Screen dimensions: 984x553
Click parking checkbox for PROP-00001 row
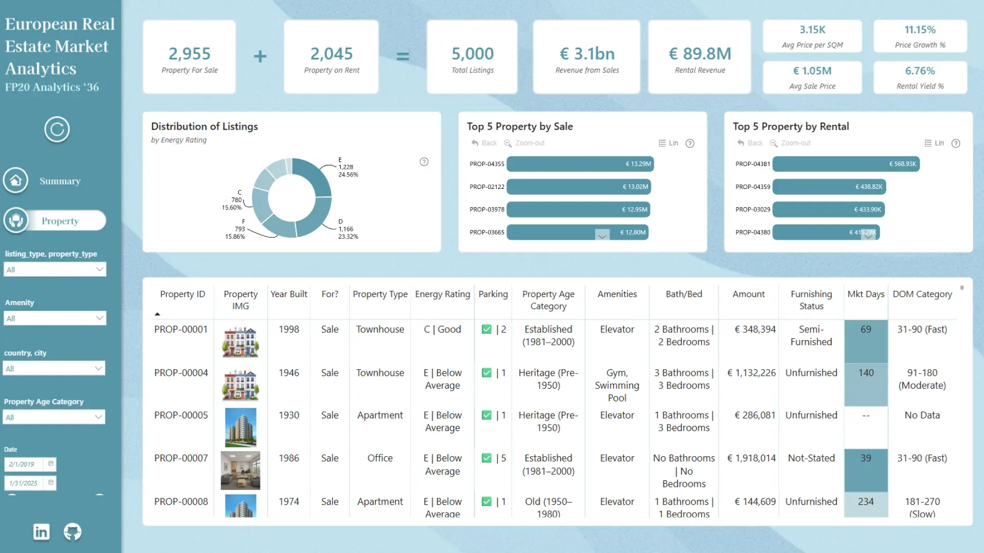coord(486,329)
